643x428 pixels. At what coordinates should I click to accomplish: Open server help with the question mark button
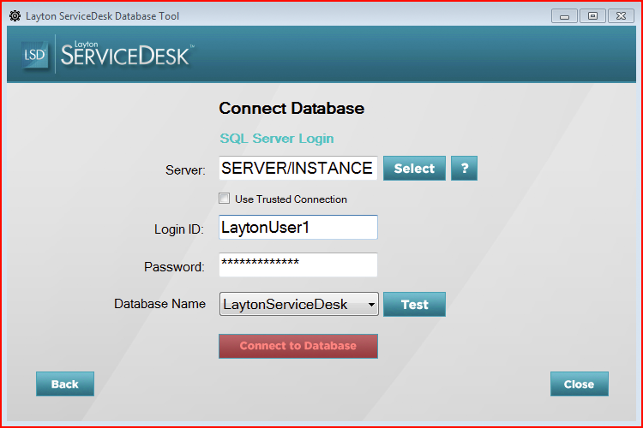464,169
